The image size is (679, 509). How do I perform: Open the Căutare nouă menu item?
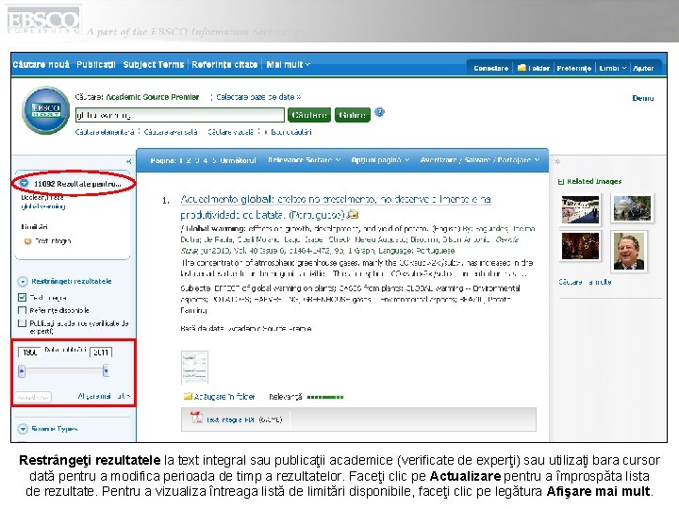(41, 64)
